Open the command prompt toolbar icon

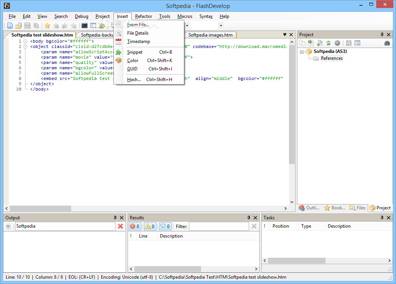pyautogui.click(x=85, y=26)
